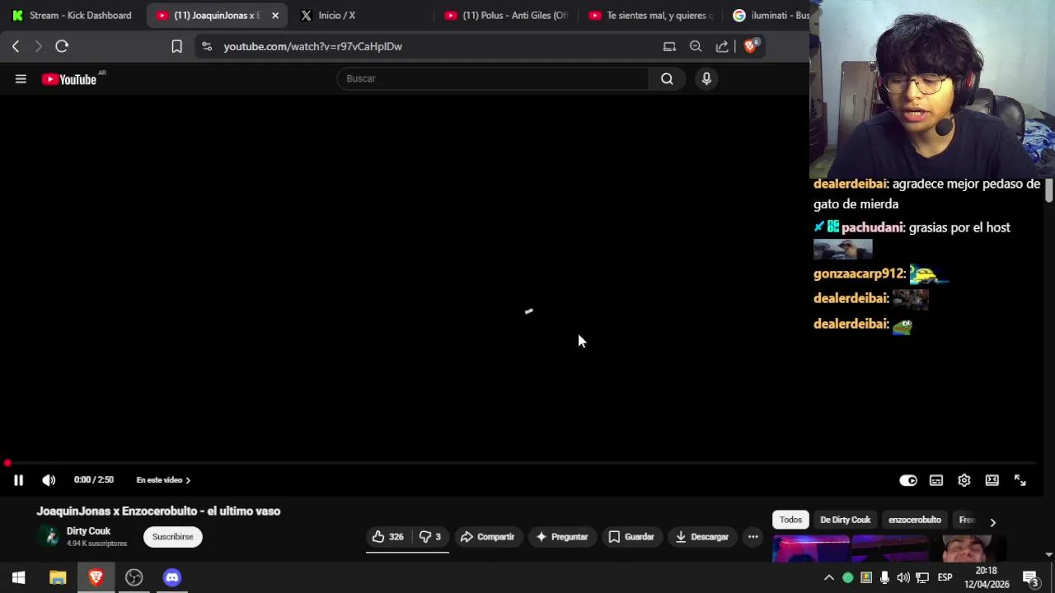Open YouTube hamburger guide menu
This screenshot has height=593, width=1055.
(21, 79)
